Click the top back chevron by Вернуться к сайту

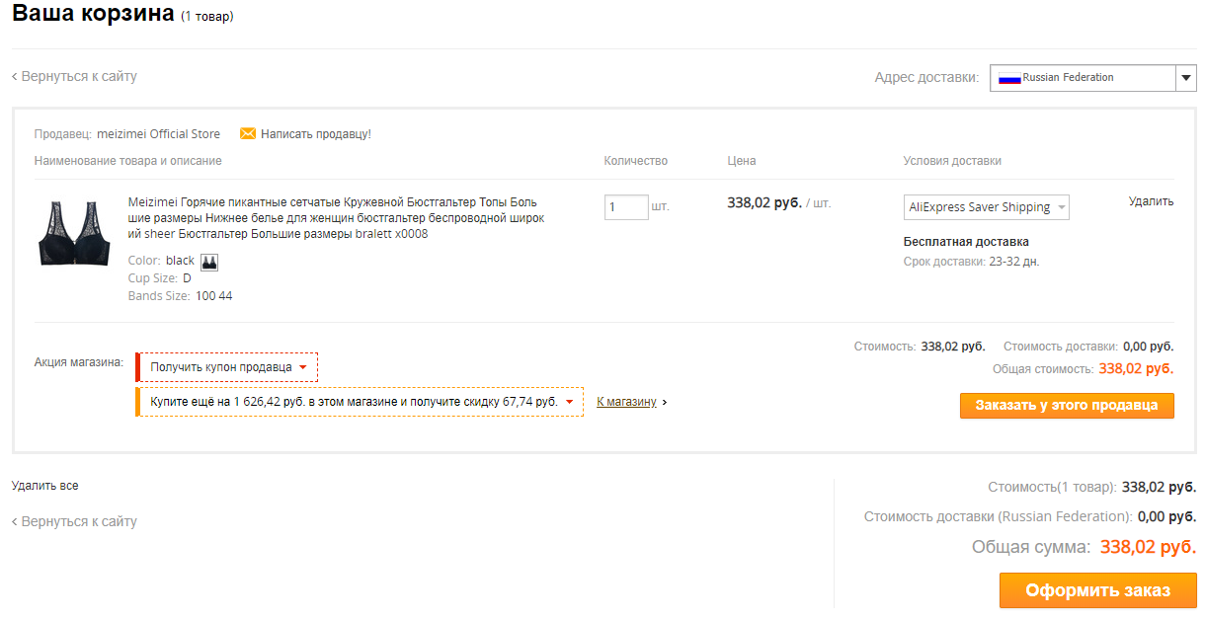pyautogui.click(x=15, y=77)
